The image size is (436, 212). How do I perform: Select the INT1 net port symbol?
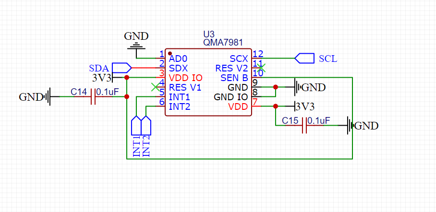[136, 125]
